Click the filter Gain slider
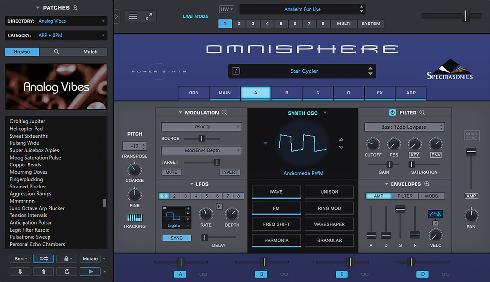The image size is (490, 282). click(x=390, y=164)
